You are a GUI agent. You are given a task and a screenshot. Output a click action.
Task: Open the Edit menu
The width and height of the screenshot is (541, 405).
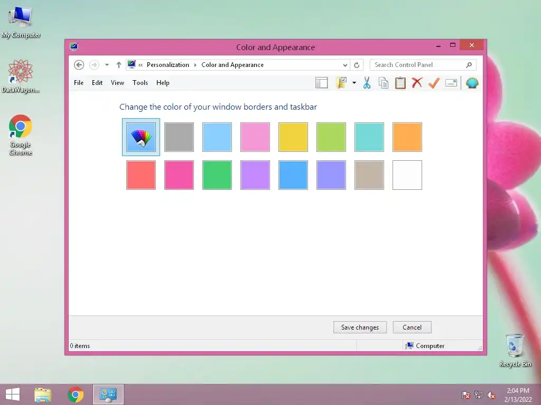pyautogui.click(x=97, y=83)
